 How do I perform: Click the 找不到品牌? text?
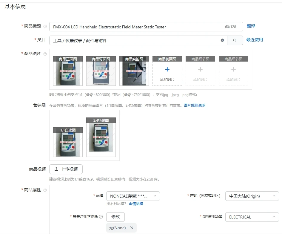[116, 204]
